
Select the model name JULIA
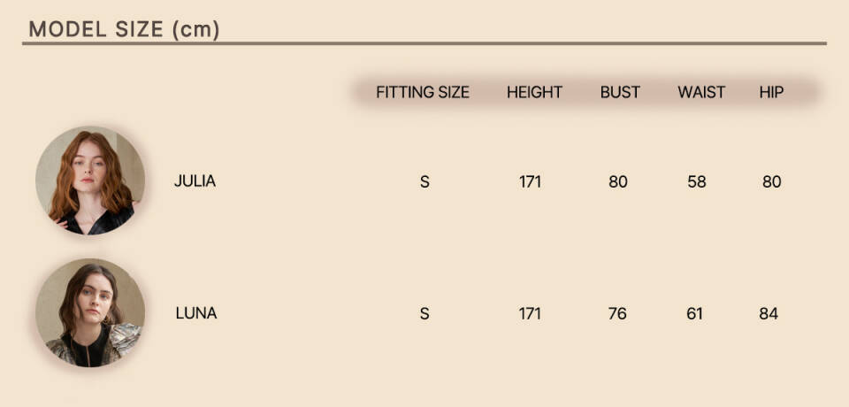195,181
